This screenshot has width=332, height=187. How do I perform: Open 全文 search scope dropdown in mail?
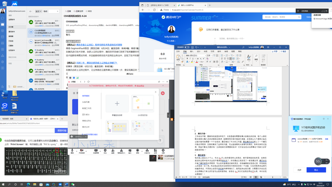point(38,11)
